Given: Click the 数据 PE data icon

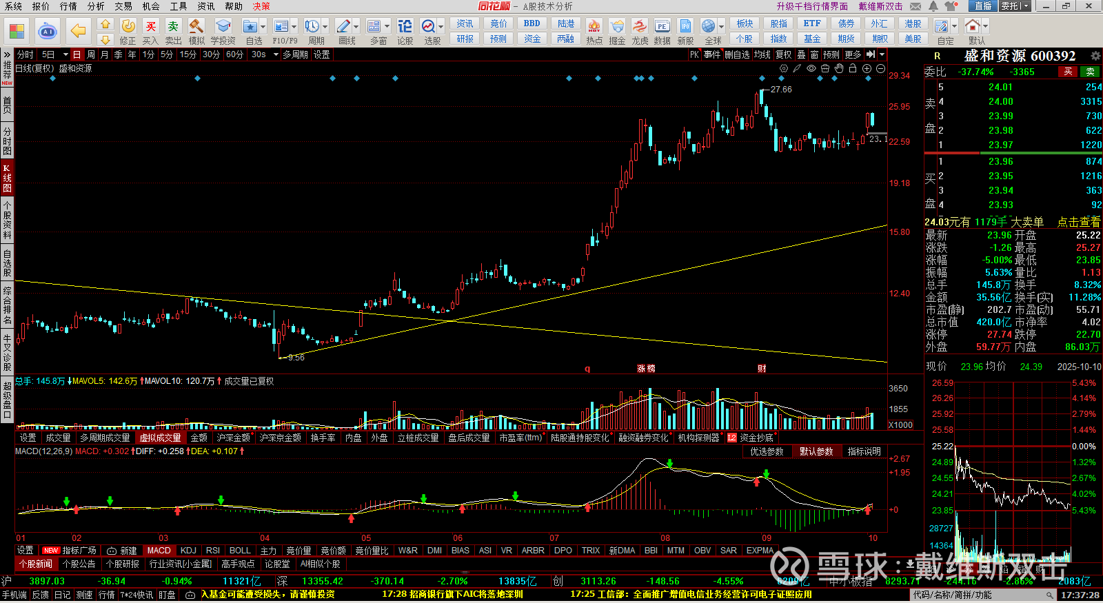Looking at the screenshot, I should pyautogui.click(x=662, y=32).
